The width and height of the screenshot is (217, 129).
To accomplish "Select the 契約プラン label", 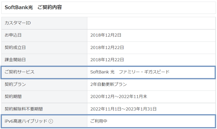I will 15,84.
